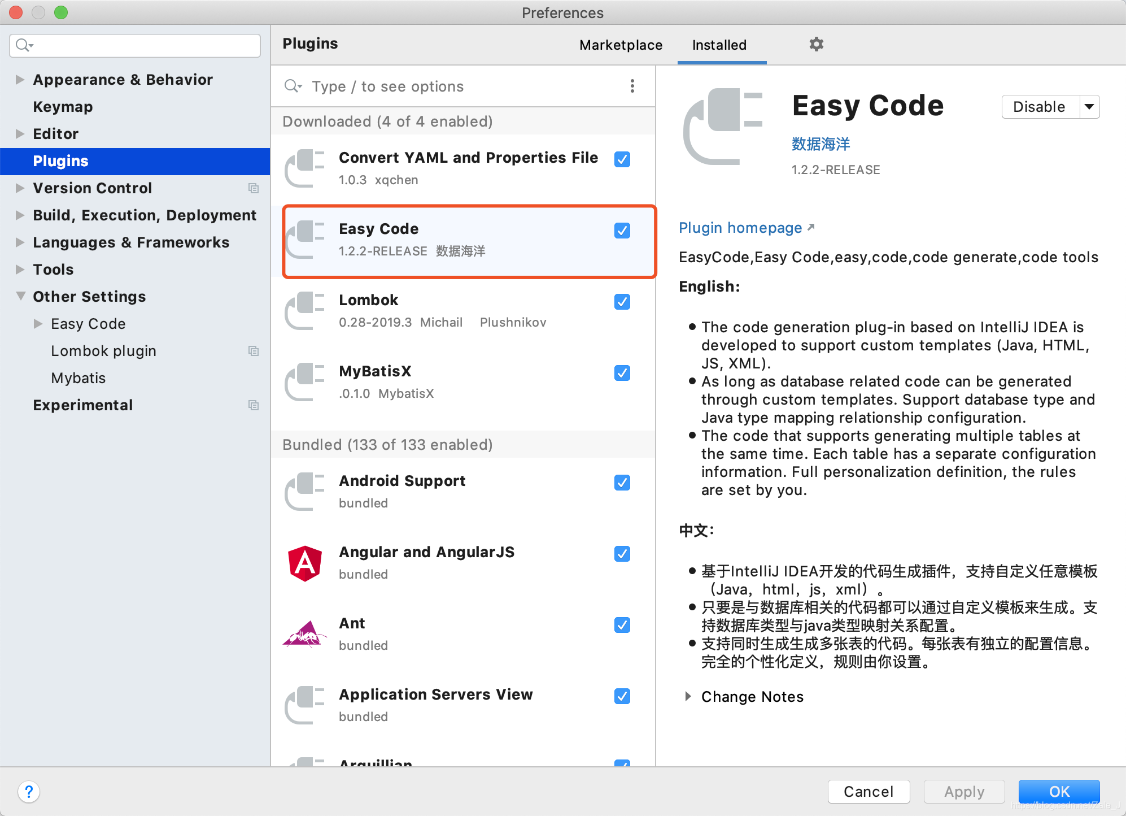Click the preferences search magnifier icon

click(24, 45)
